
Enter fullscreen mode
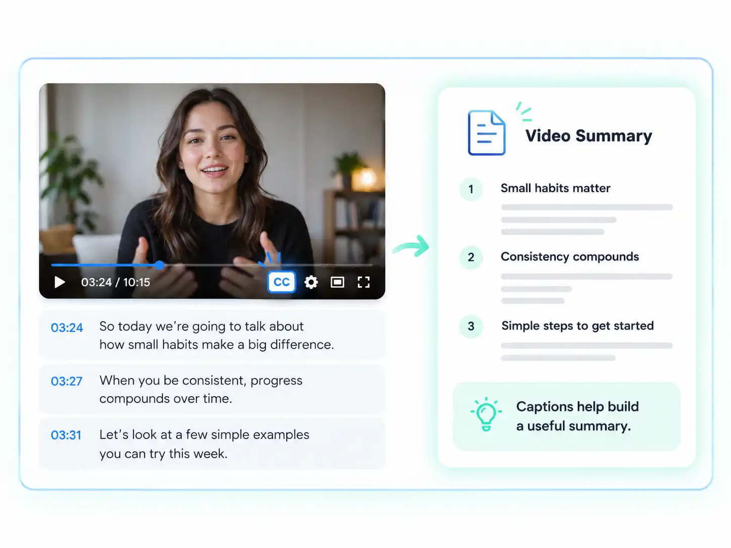pos(363,282)
